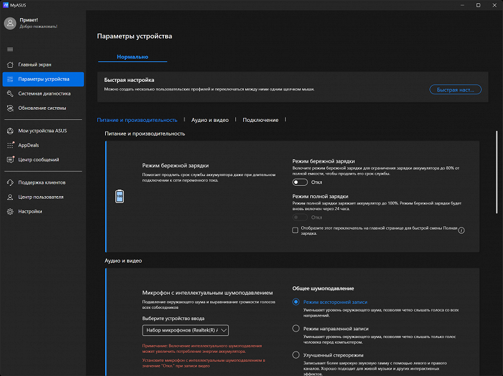Click the AppDeals grid icon
Image resolution: width=503 pixels, height=376 pixels.
10,145
